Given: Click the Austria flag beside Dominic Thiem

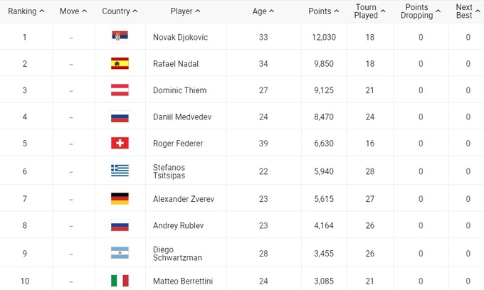Looking at the screenshot, I should point(119,90).
